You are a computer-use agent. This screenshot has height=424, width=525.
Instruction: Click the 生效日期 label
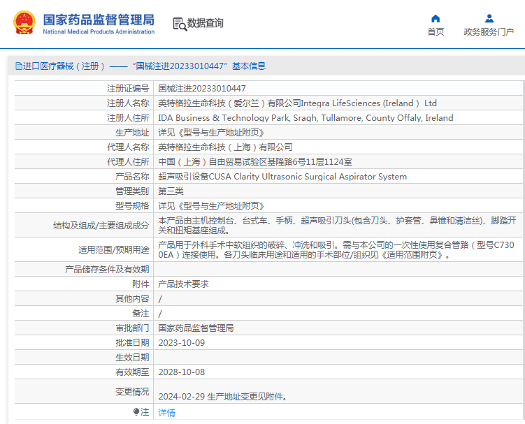point(132,358)
